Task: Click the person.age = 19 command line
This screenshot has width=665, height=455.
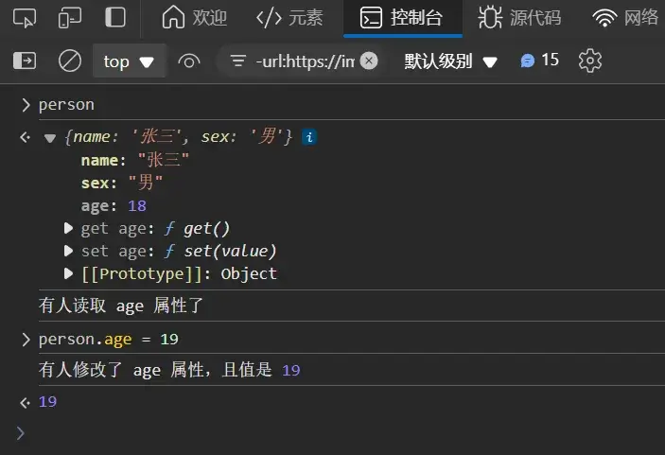Action: (x=109, y=340)
